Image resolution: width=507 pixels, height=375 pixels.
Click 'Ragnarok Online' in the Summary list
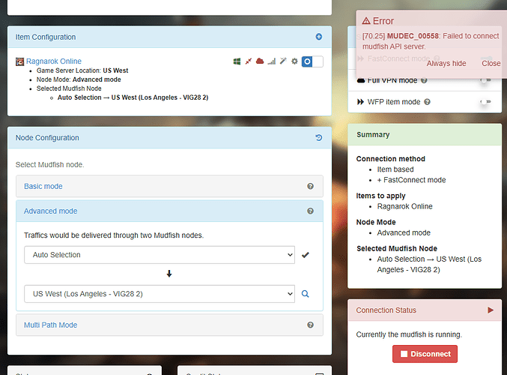pos(405,206)
